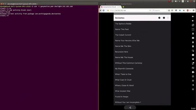Open a new Firefox tab with plus
The image size is (196, 110).
123,7
